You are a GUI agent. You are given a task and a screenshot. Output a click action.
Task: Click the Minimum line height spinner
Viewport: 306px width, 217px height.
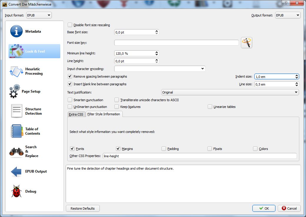(137, 53)
